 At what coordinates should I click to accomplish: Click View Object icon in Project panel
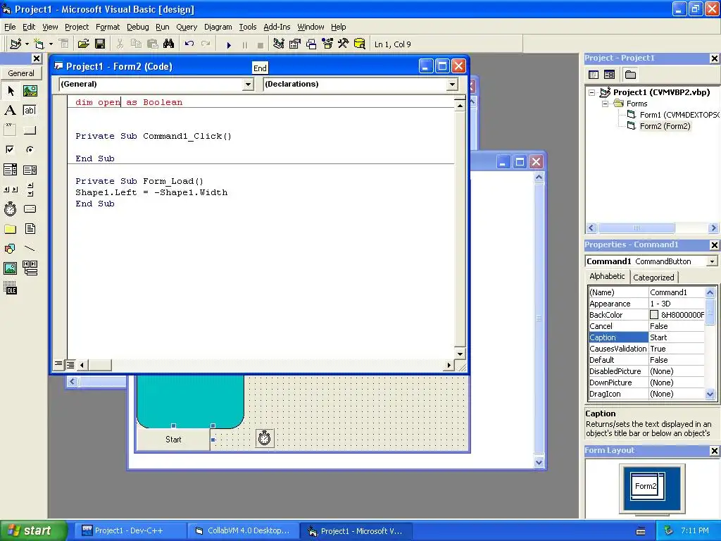609,75
